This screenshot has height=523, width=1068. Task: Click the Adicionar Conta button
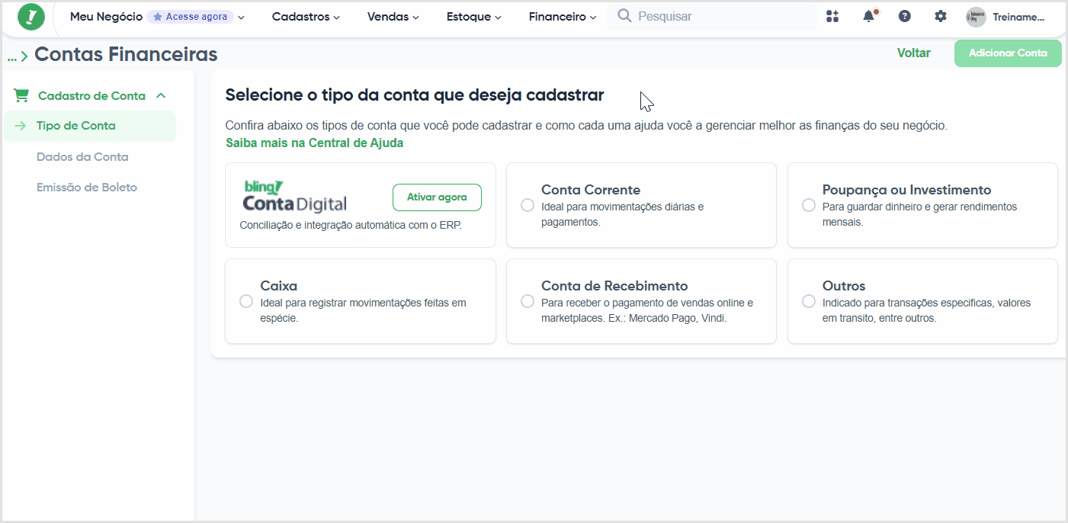coord(1008,53)
